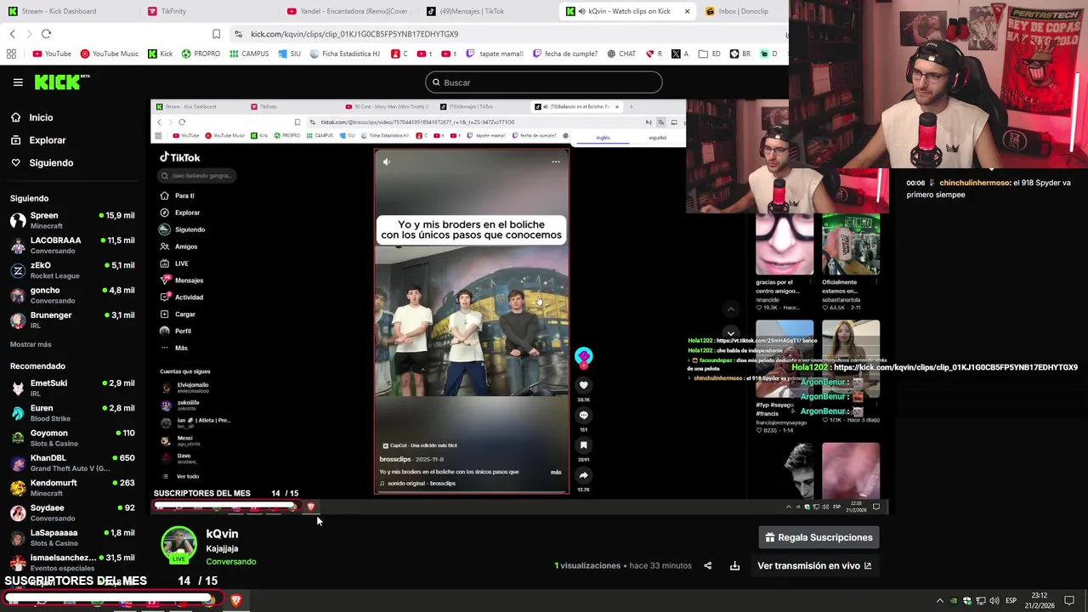Open Spreen's Minecraft channel
The height and width of the screenshot is (612, 1088).
pyautogui.click(x=72, y=220)
